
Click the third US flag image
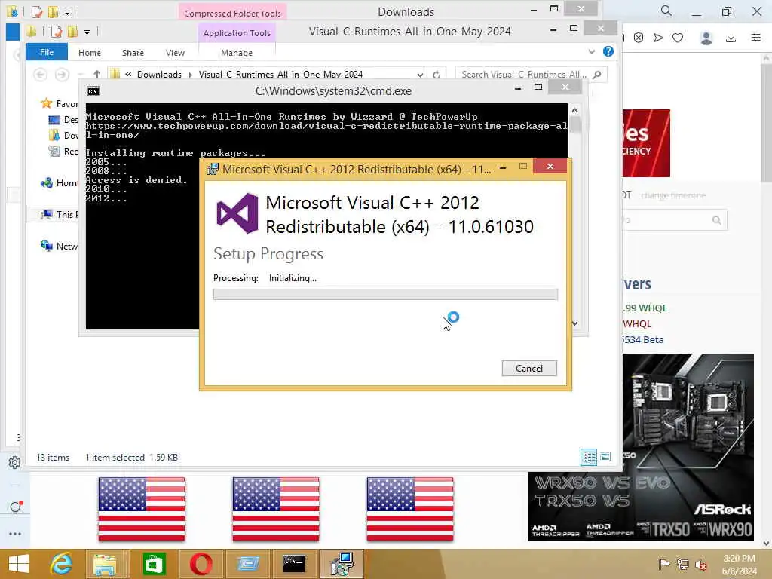(x=410, y=509)
